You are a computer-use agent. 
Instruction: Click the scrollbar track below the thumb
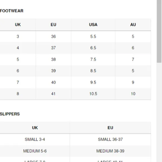click(159, 112)
